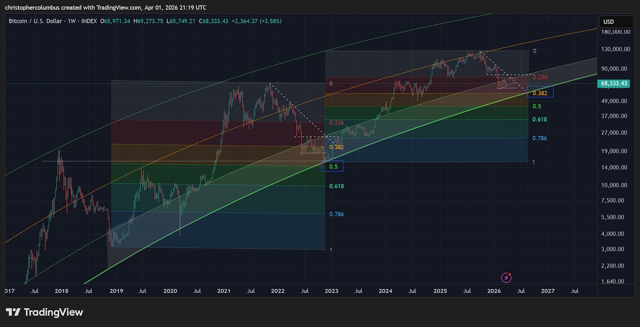
Task: Click the 2018 label on time axis
Action: pos(61,291)
